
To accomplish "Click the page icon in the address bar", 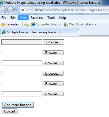I will coord(23,10).
